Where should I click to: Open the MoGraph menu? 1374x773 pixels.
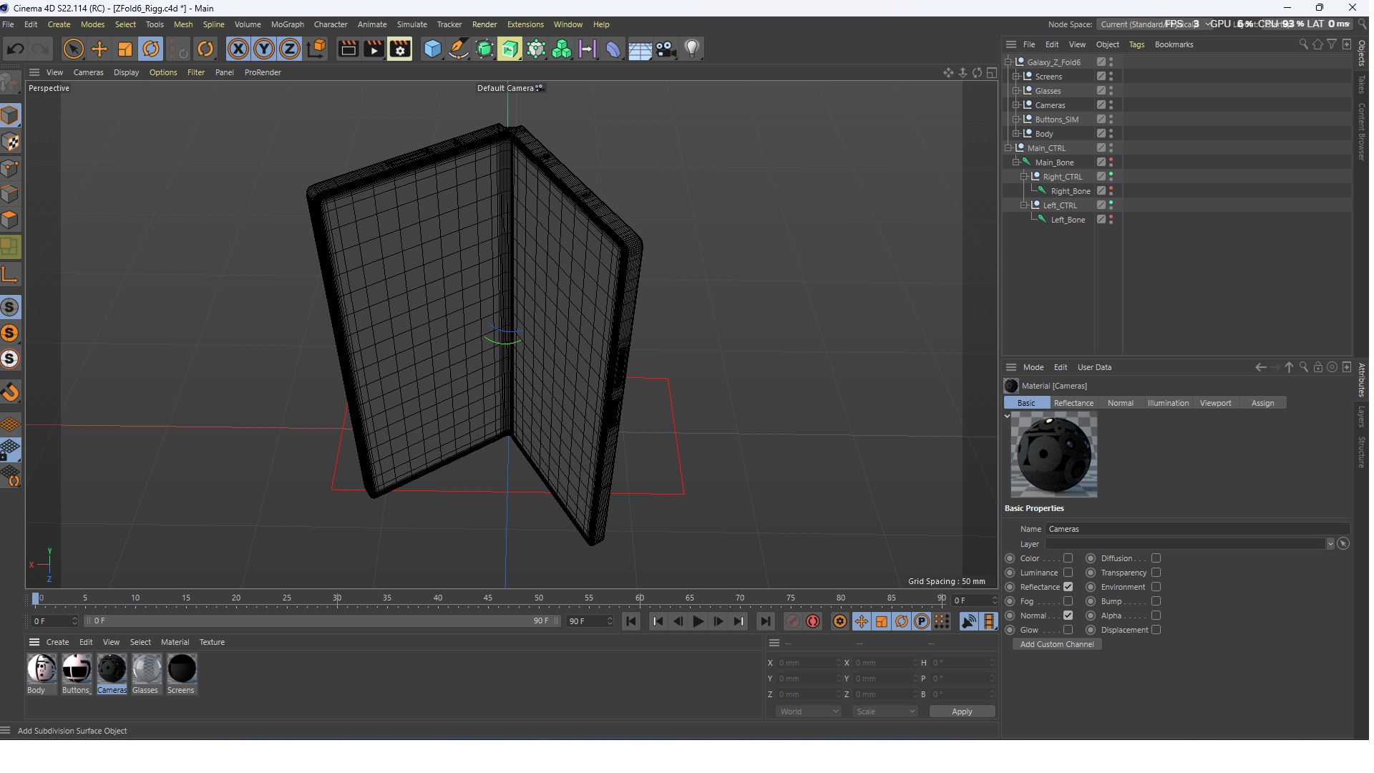tap(287, 24)
